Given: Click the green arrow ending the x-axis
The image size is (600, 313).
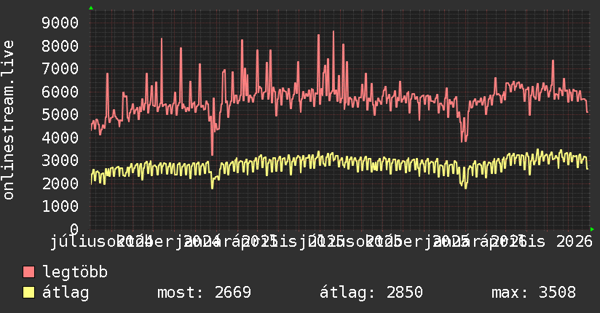Looking at the screenshot, I should [x=592, y=229].
